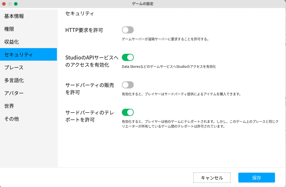This screenshot has width=286, height=187.
Task: Click the green maximize window button
Action: tap(16, 4)
